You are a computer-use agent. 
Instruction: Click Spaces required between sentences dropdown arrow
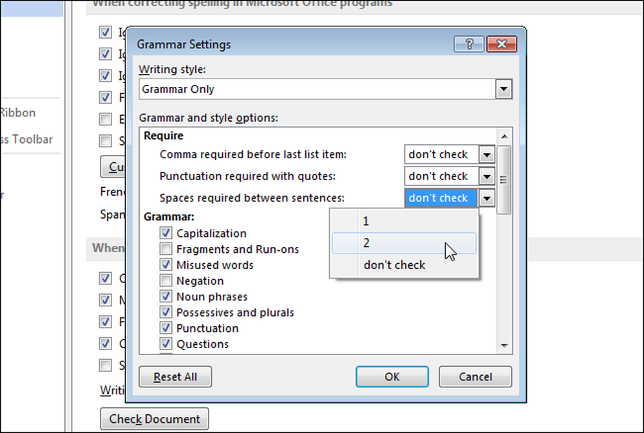[487, 198]
